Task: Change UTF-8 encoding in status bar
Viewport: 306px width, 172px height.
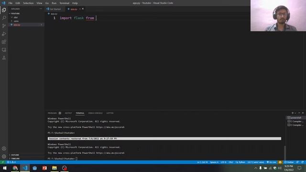Action: coord(223,162)
